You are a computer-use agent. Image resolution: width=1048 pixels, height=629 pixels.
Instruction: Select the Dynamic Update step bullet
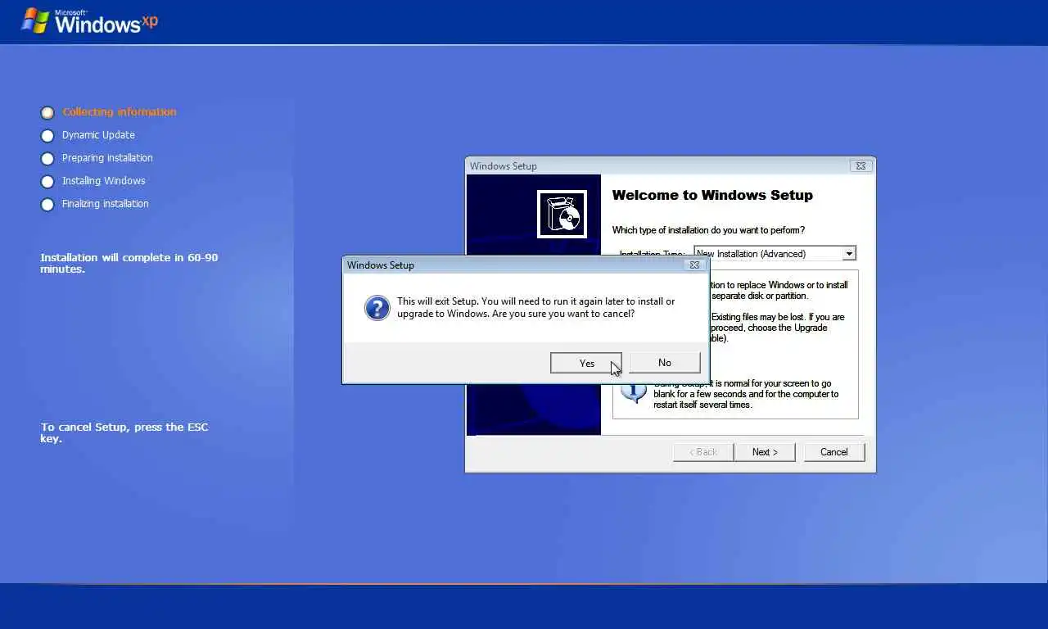[47, 135]
